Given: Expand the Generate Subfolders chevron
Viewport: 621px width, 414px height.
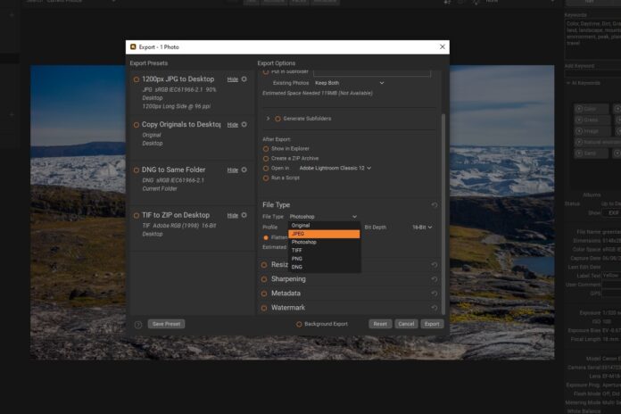Looking at the screenshot, I should coord(269,119).
